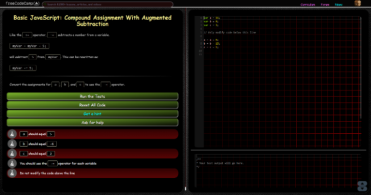Click the freeCodeCamp logo in the header
371x195 pixels.
point(22,4)
